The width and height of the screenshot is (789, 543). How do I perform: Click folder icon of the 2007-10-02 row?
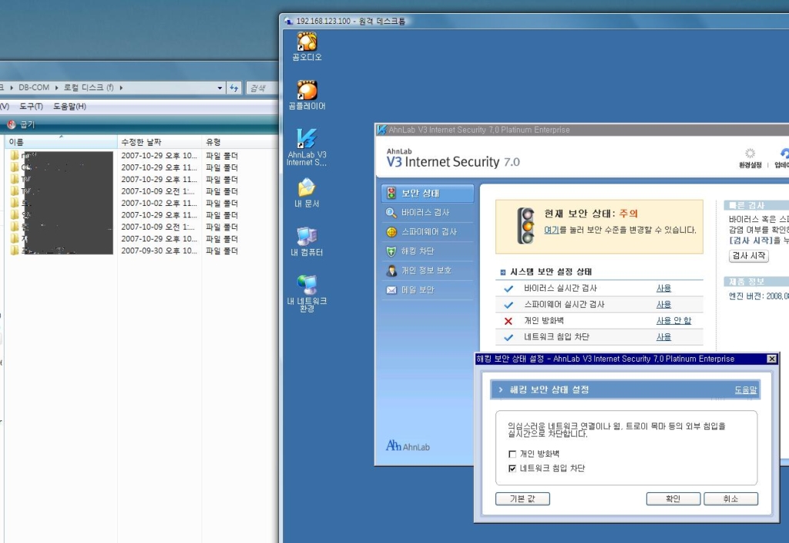click(15, 203)
